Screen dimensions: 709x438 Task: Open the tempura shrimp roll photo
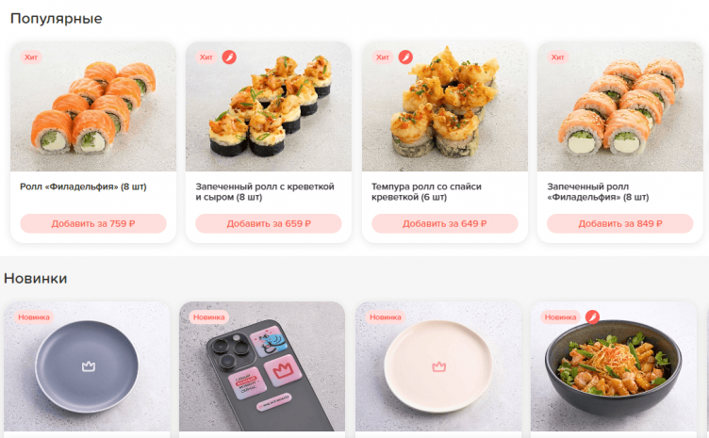[x=444, y=106]
